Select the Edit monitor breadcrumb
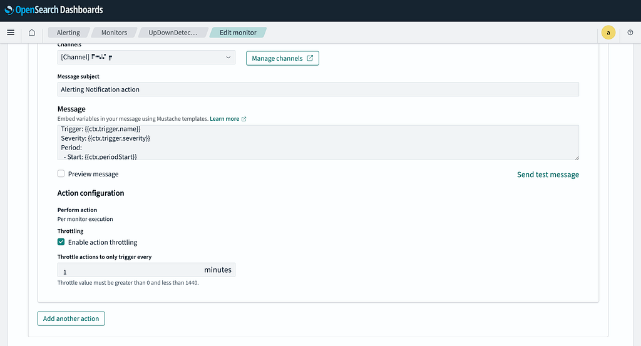The height and width of the screenshot is (346, 641). coord(238,33)
